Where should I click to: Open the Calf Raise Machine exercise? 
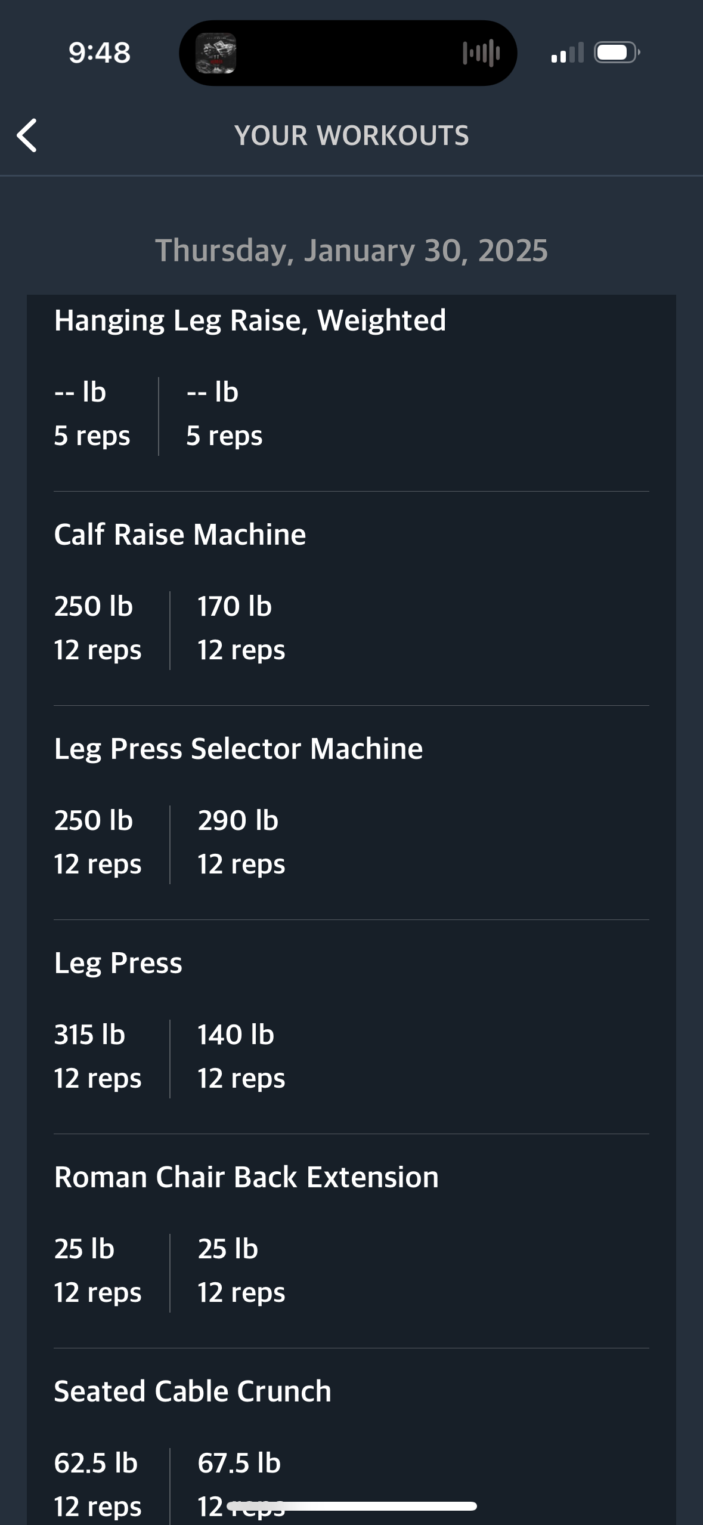[x=180, y=535]
